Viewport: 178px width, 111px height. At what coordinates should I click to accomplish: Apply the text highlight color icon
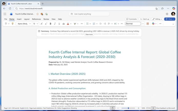click(x=75, y=24)
